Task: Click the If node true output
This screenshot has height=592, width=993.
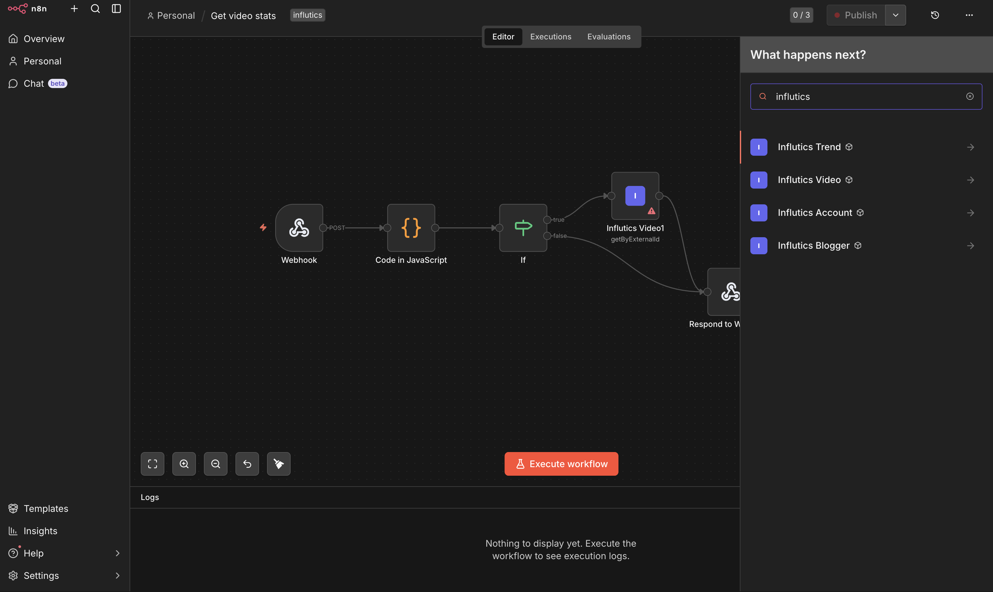Action: click(547, 220)
